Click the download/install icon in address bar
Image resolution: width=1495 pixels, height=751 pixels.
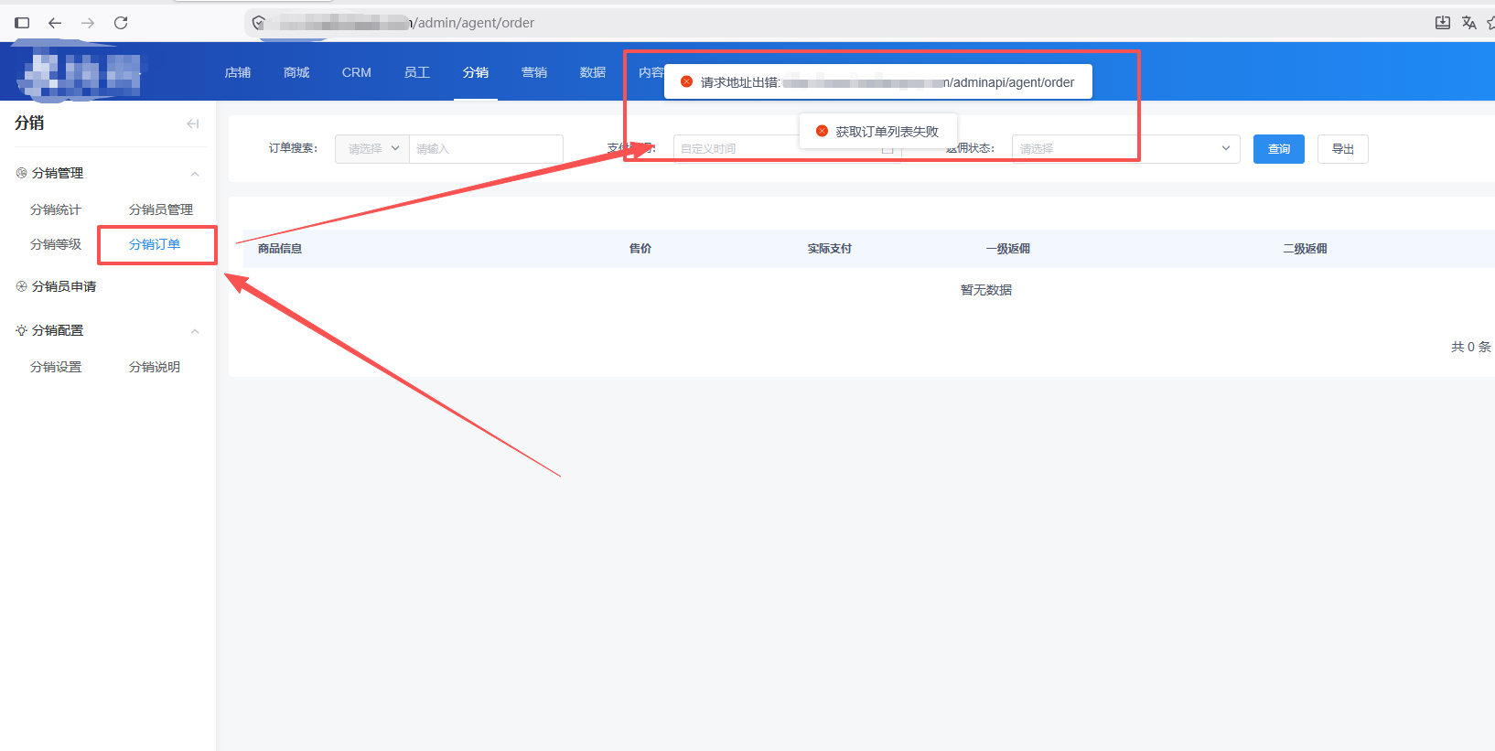tap(1443, 23)
